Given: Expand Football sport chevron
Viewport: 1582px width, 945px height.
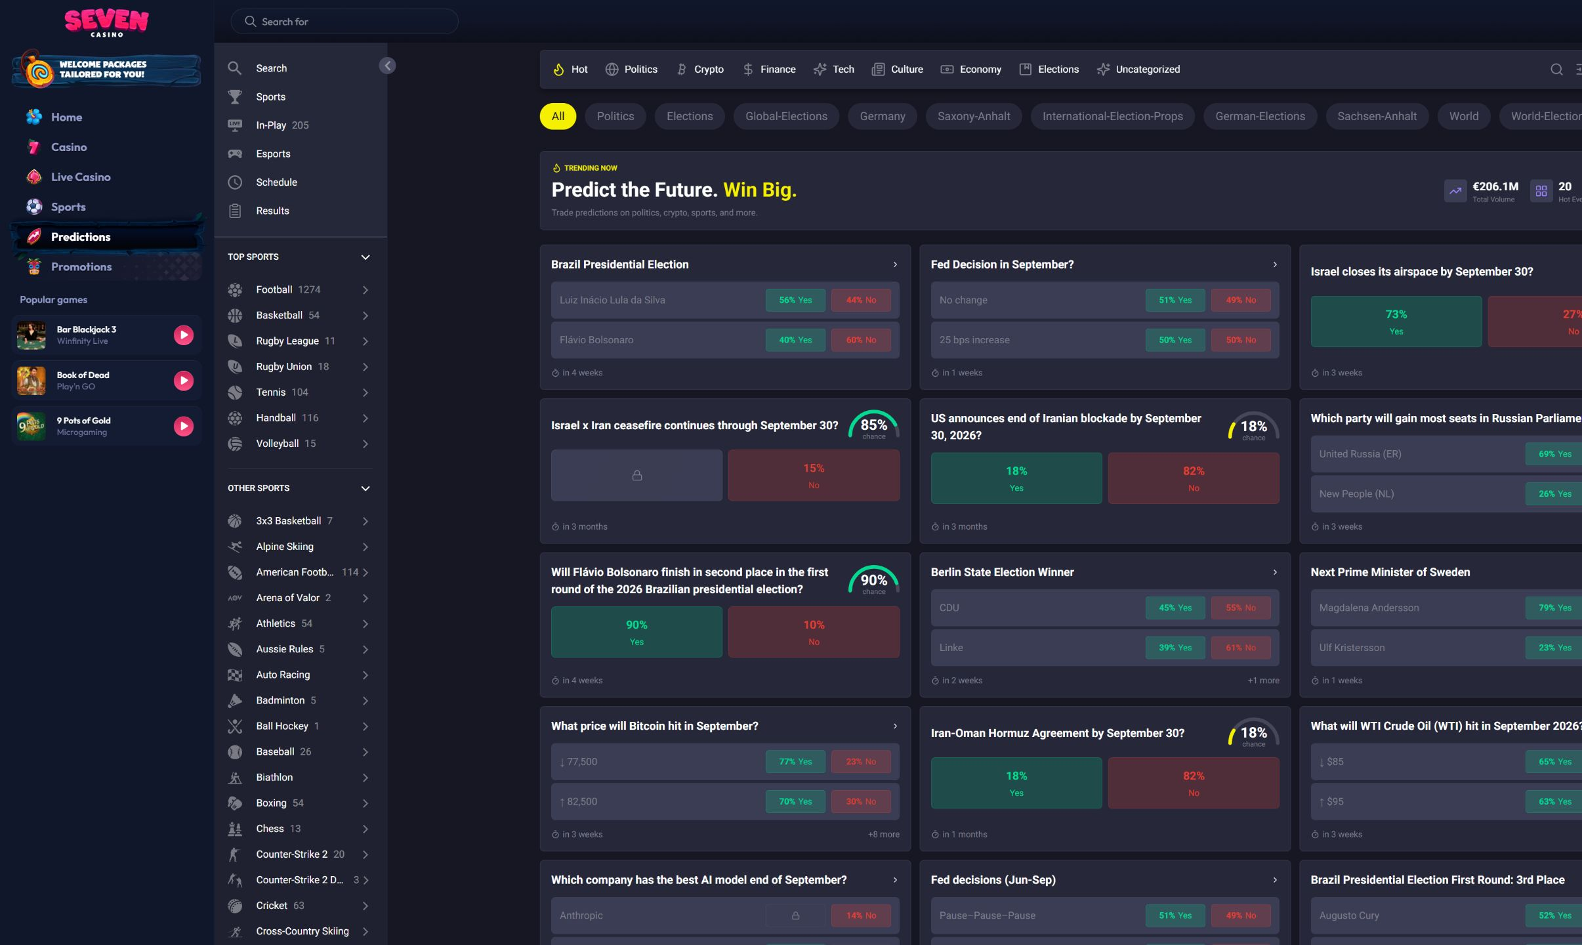Looking at the screenshot, I should coord(365,290).
